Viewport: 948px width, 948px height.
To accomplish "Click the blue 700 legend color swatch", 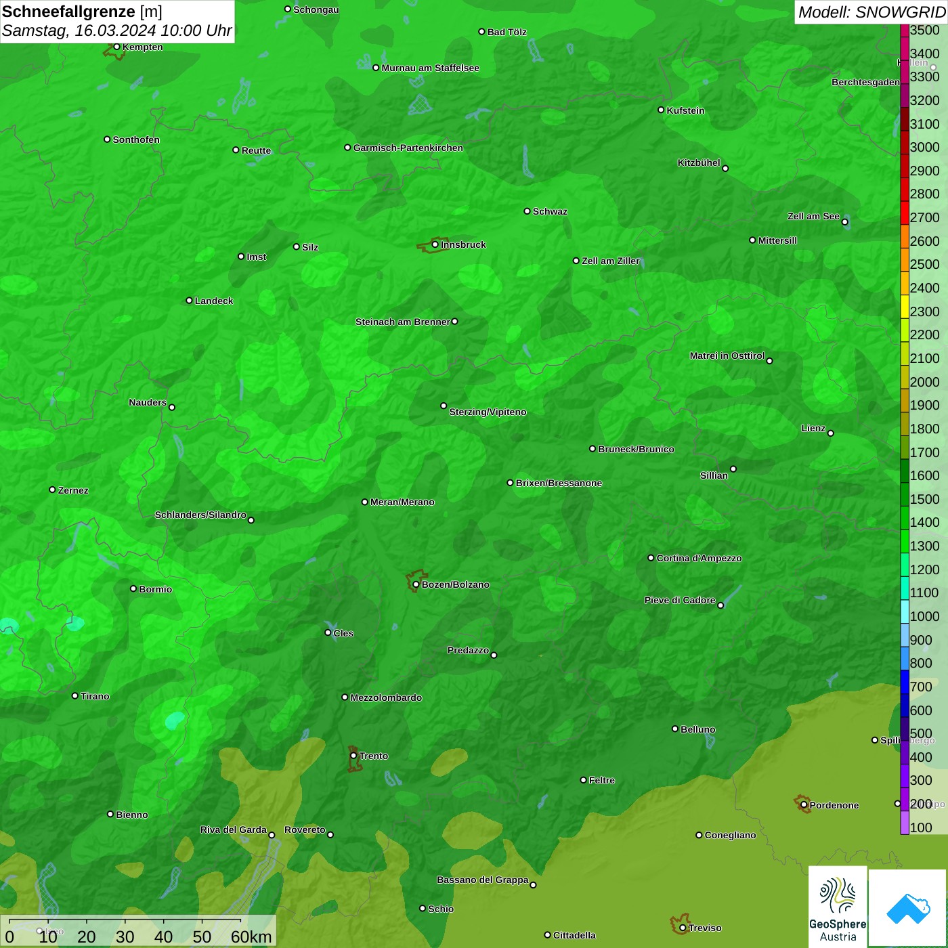I will [905, 682].
